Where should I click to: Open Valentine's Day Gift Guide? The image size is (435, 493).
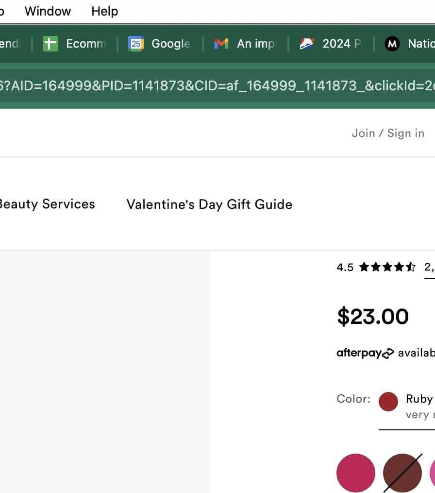pyautogui.click(x=209, y=204)
